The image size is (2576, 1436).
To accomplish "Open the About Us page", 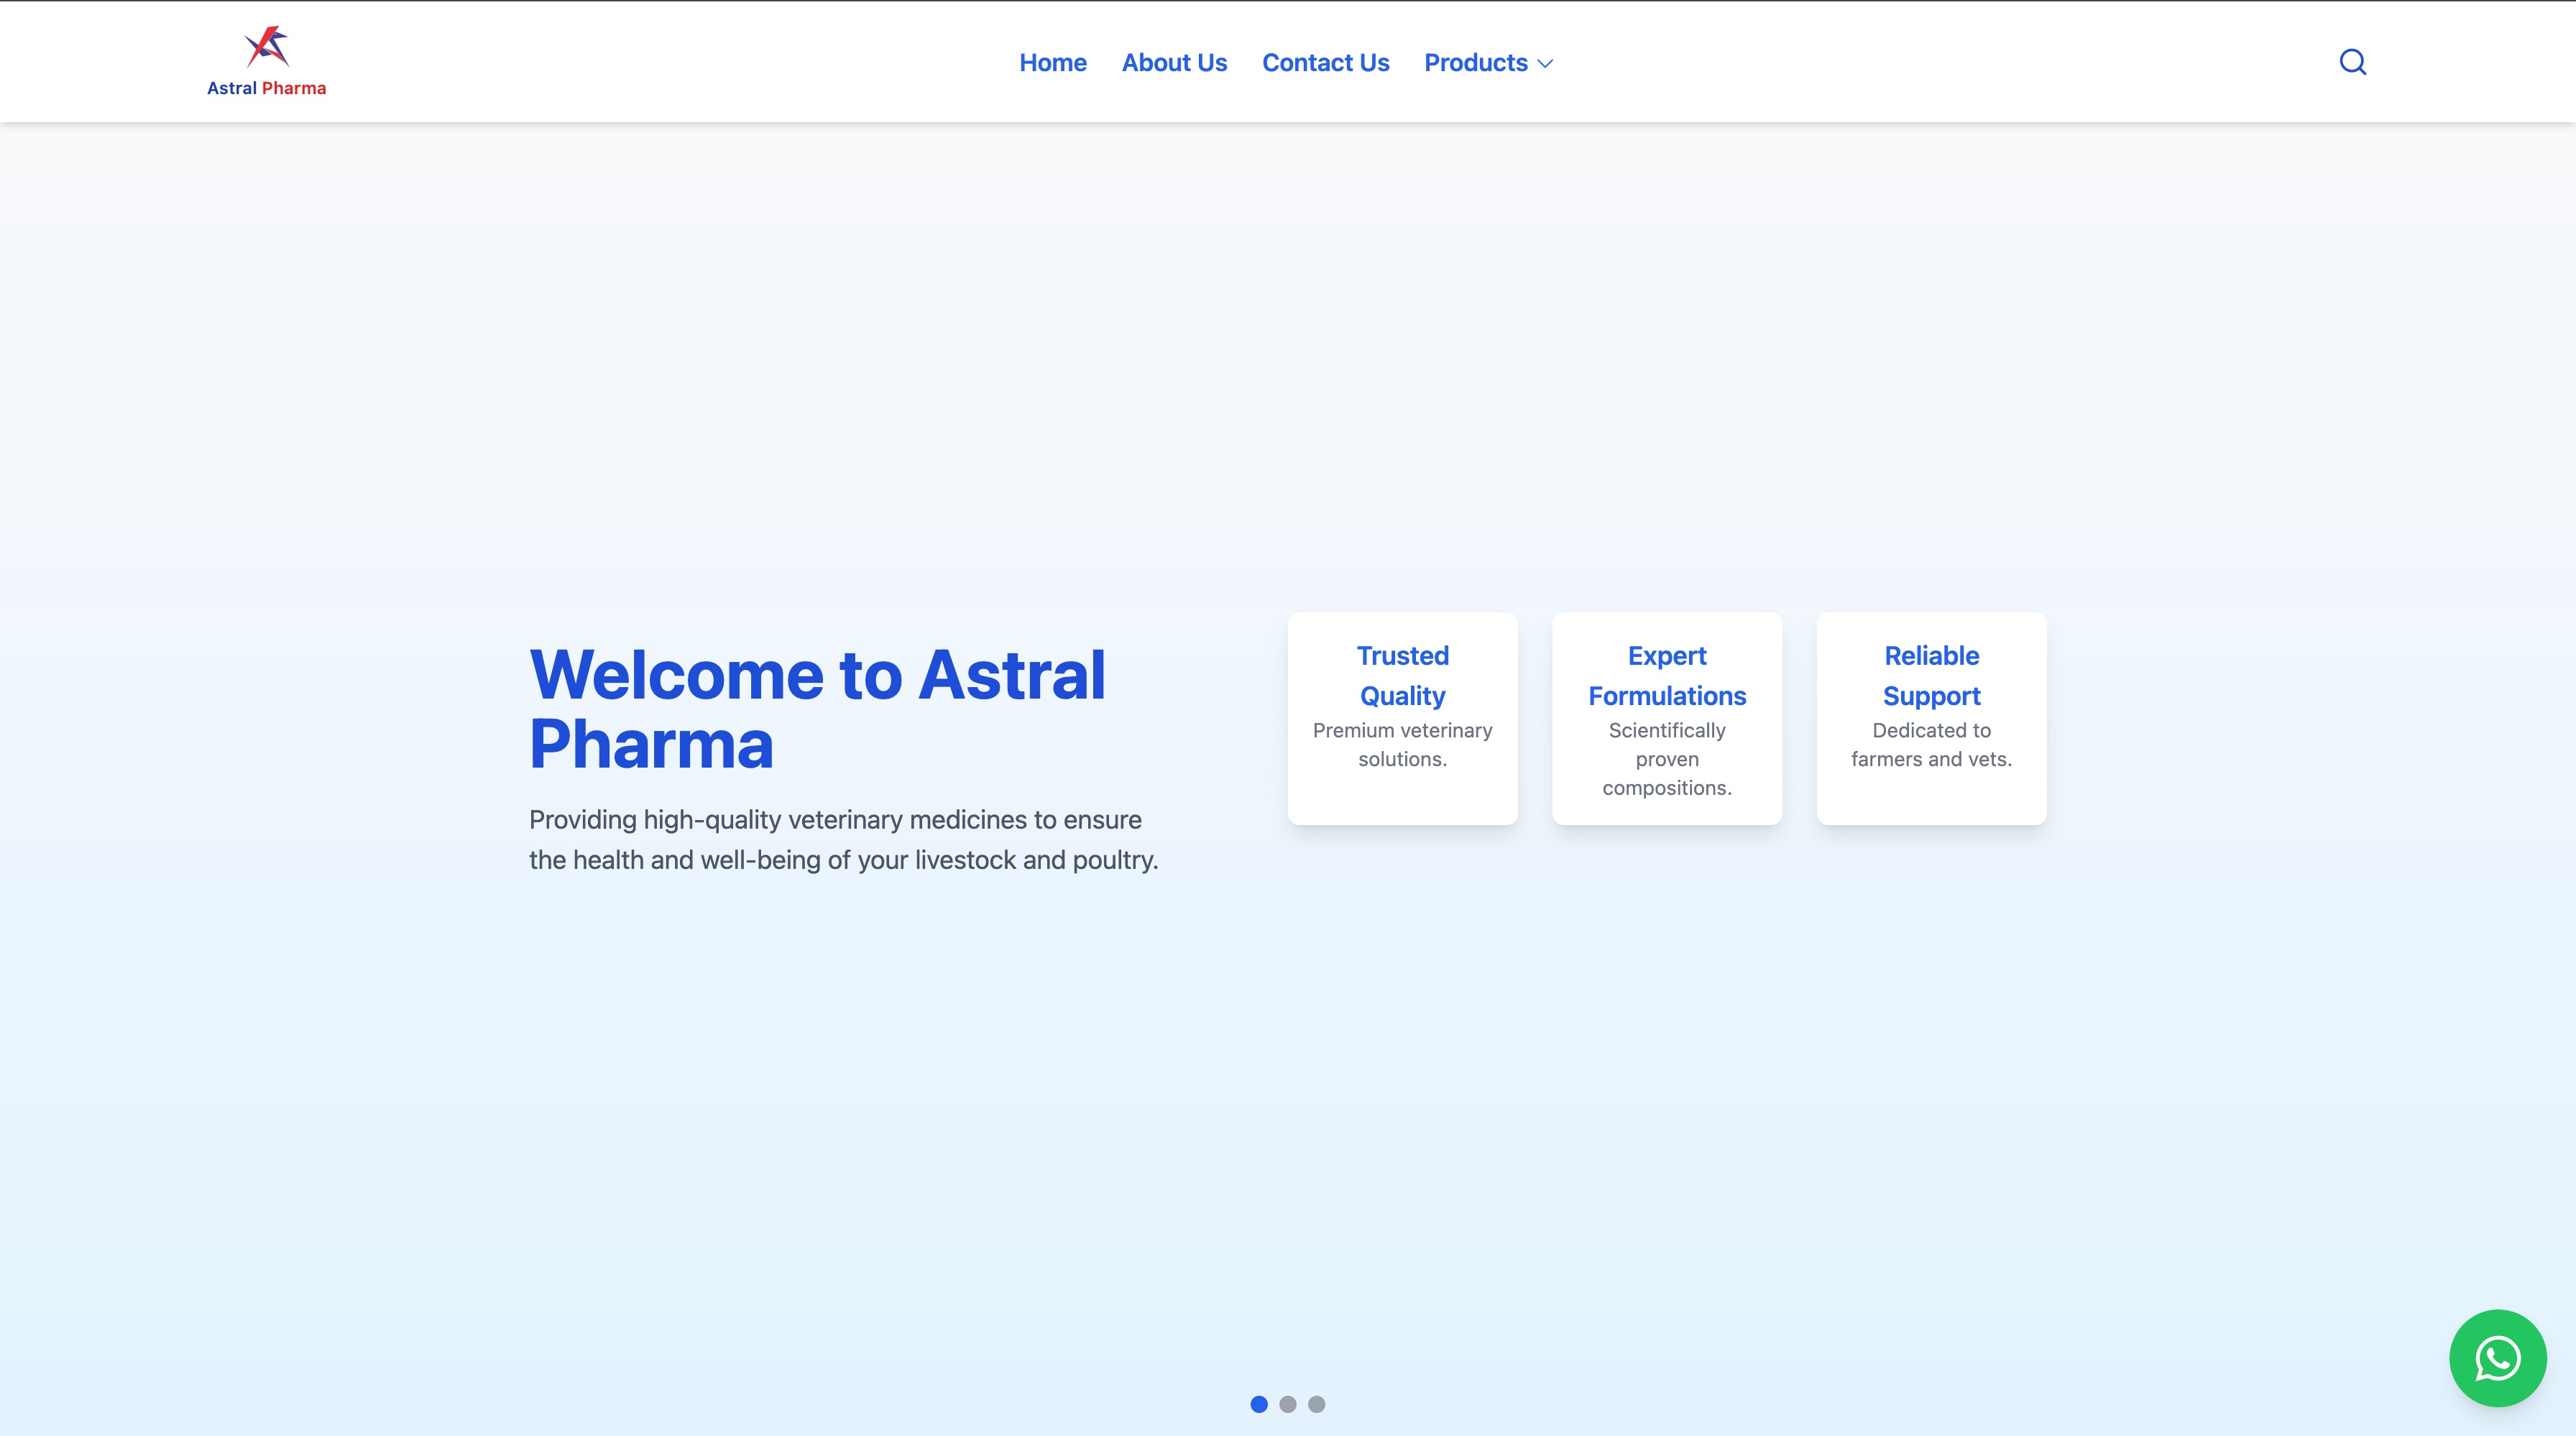I will click(x=1174, y=62).
